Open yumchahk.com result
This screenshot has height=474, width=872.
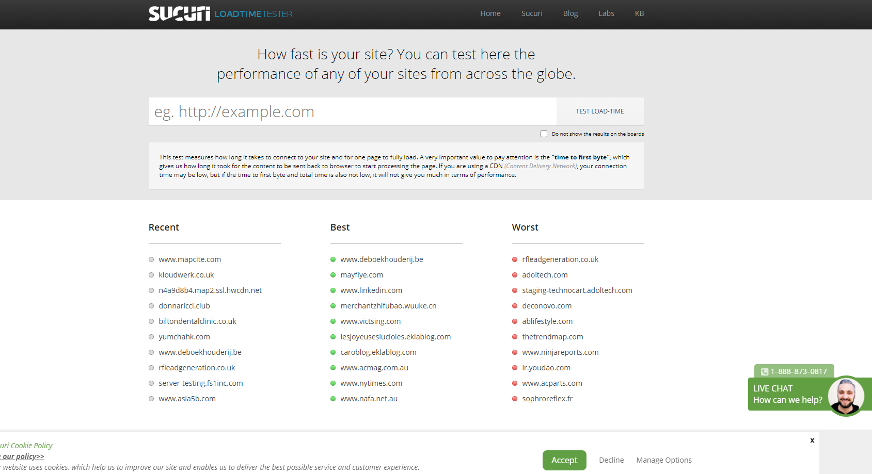pyautogui.click(x=184, y=337)
